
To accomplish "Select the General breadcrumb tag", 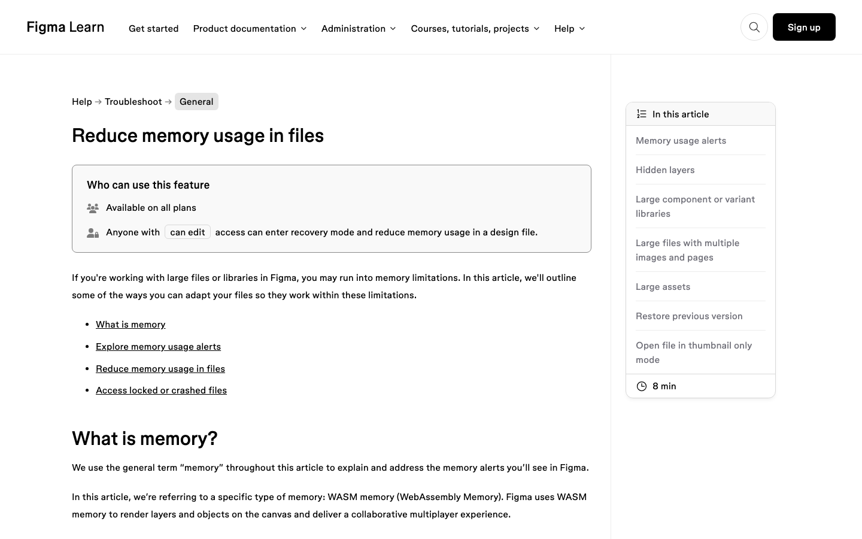I will click(x=196, y=102).
